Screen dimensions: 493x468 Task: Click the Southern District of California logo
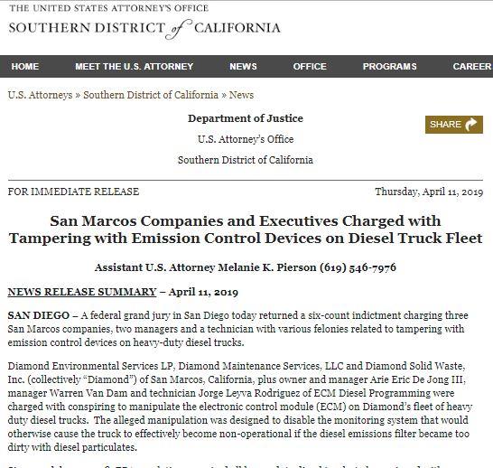tap(144, 29)
